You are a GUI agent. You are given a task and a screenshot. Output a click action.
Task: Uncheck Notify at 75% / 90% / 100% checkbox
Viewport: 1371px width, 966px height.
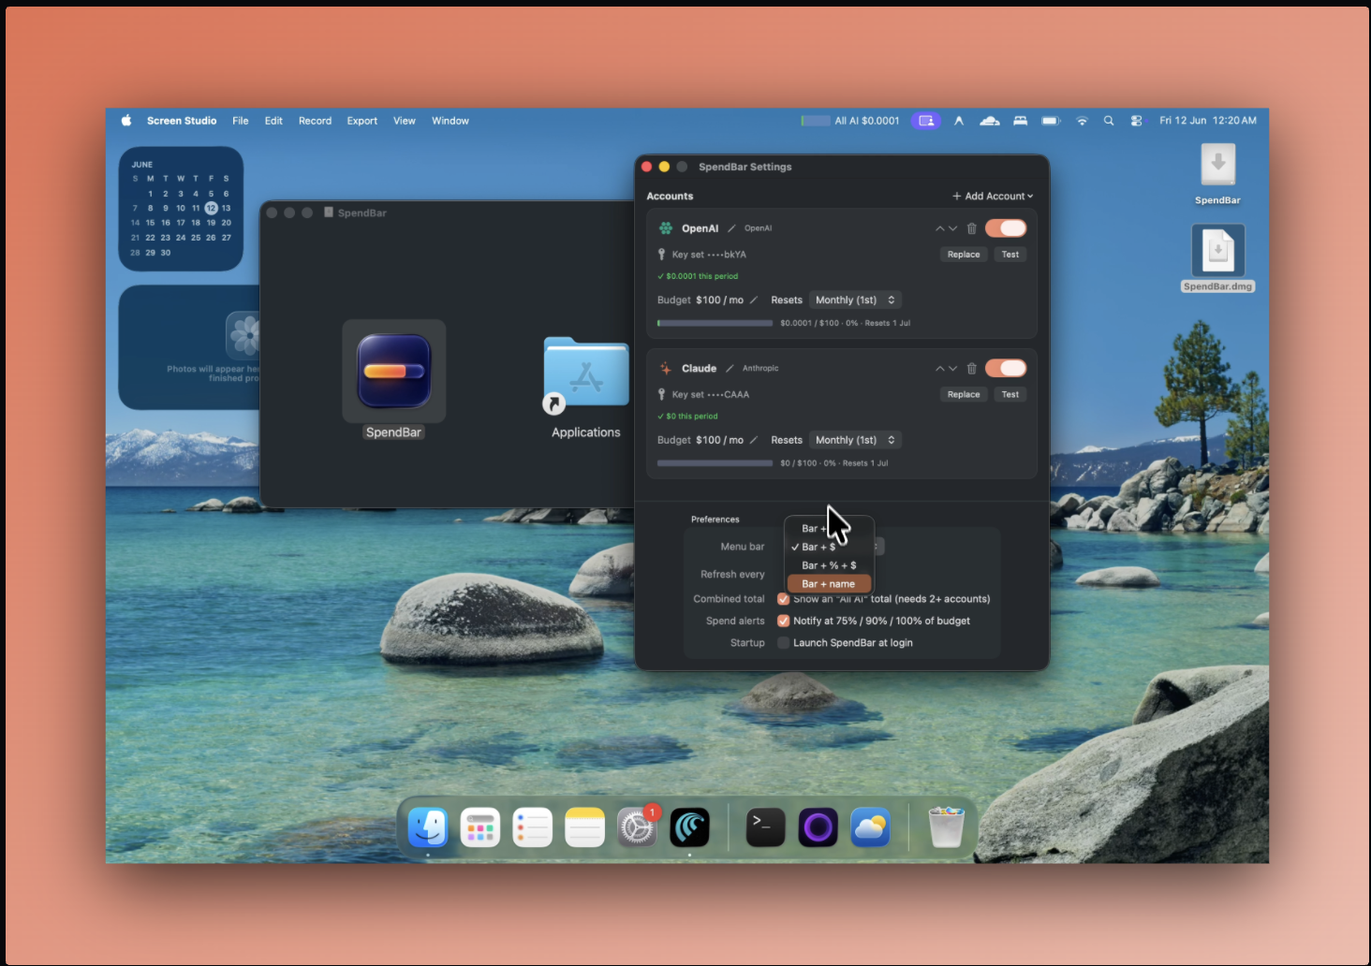(784, 621)
